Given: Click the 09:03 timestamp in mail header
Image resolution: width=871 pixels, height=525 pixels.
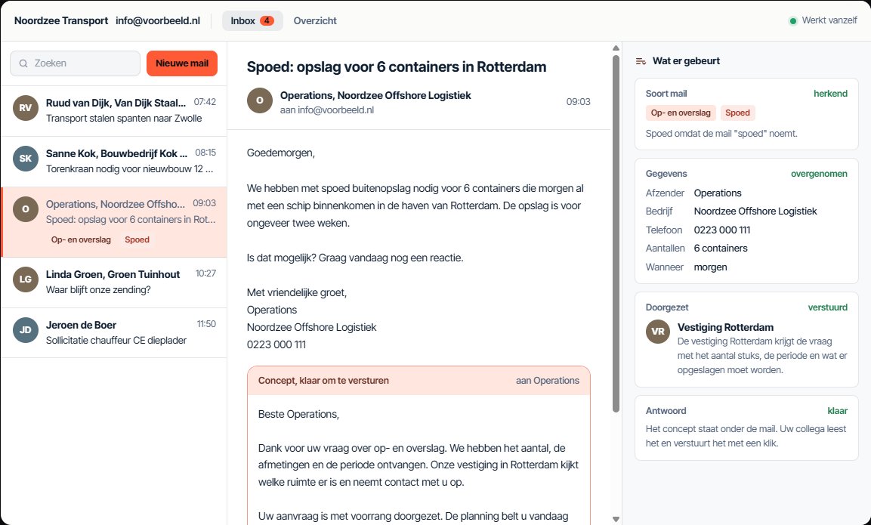Looking at the screenshot, I should click(x=578, y=102).
